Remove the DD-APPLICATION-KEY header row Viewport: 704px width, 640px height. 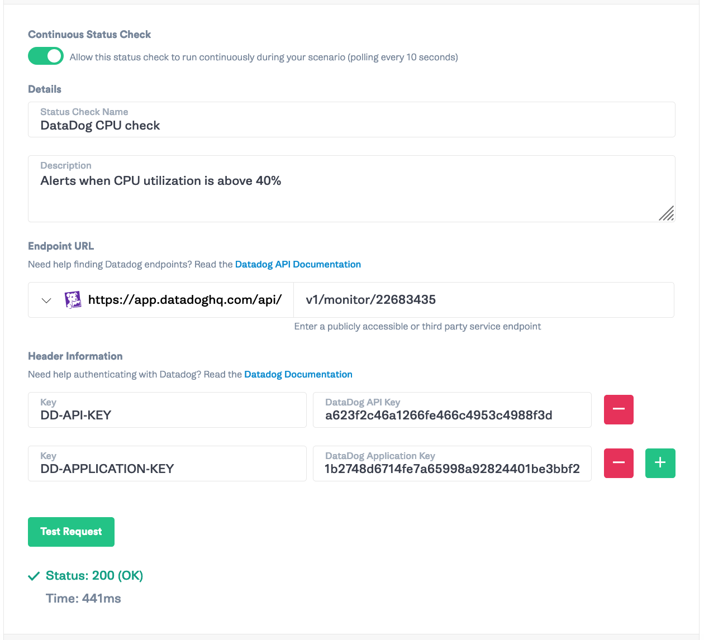[619, 463]
